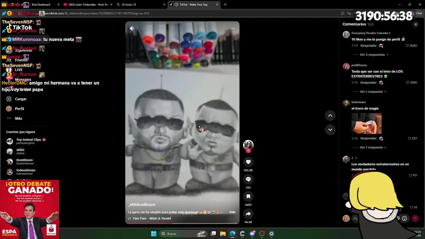Expand 'Ver 1 respuesta' under patillitaaaa comment
Image resolution: width=425 pixels, height=239 pixels.
click(x=373, y=92)
